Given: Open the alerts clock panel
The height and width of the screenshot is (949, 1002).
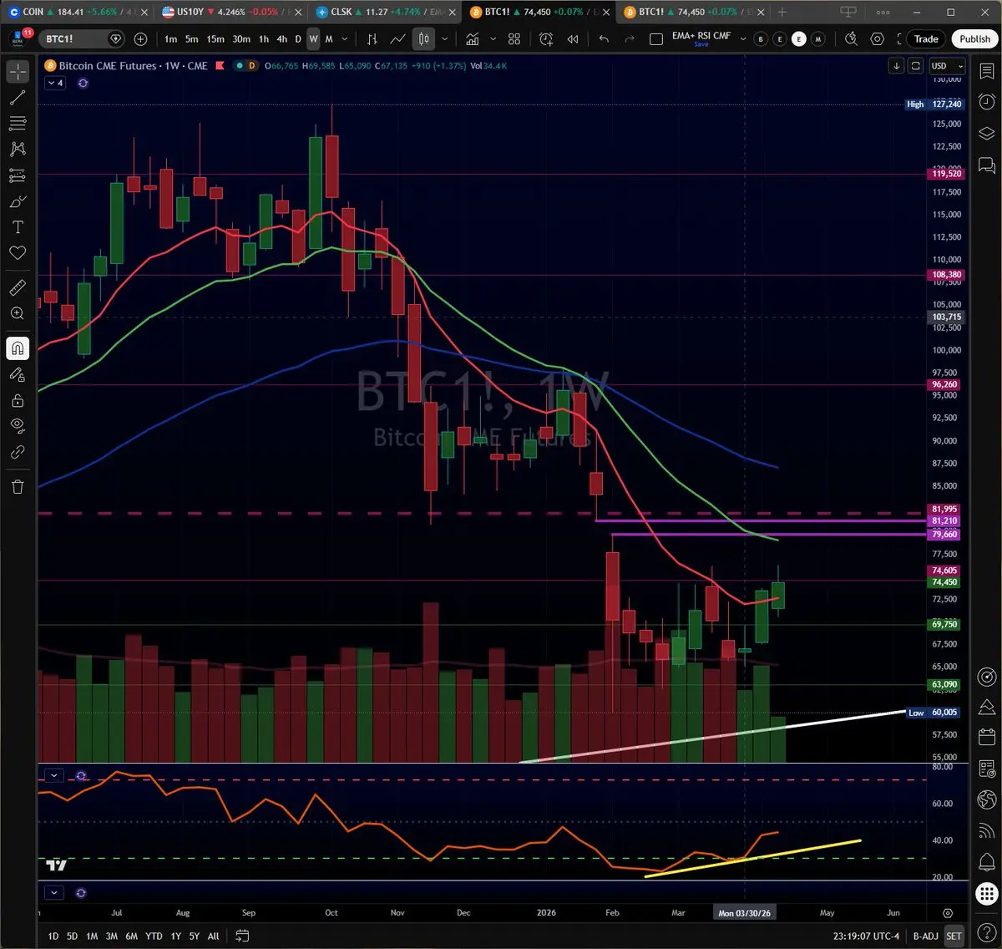Looking at the screenshot, I should click(x=986, y=103).
